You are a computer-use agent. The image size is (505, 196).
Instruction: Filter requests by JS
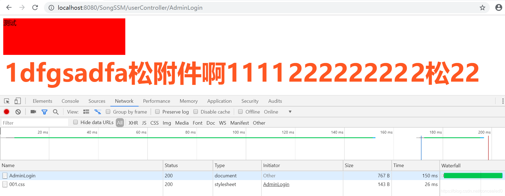144,123
